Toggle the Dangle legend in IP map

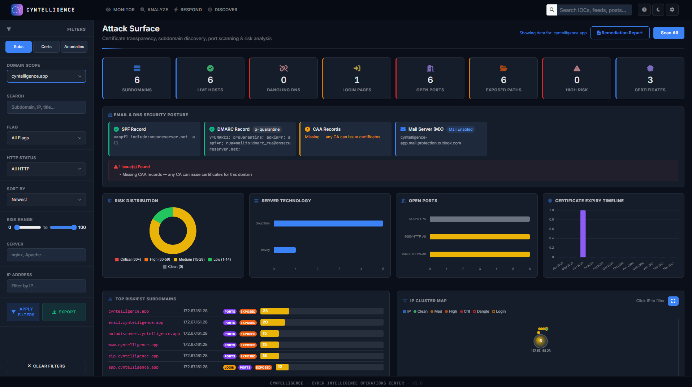(481, 312)
